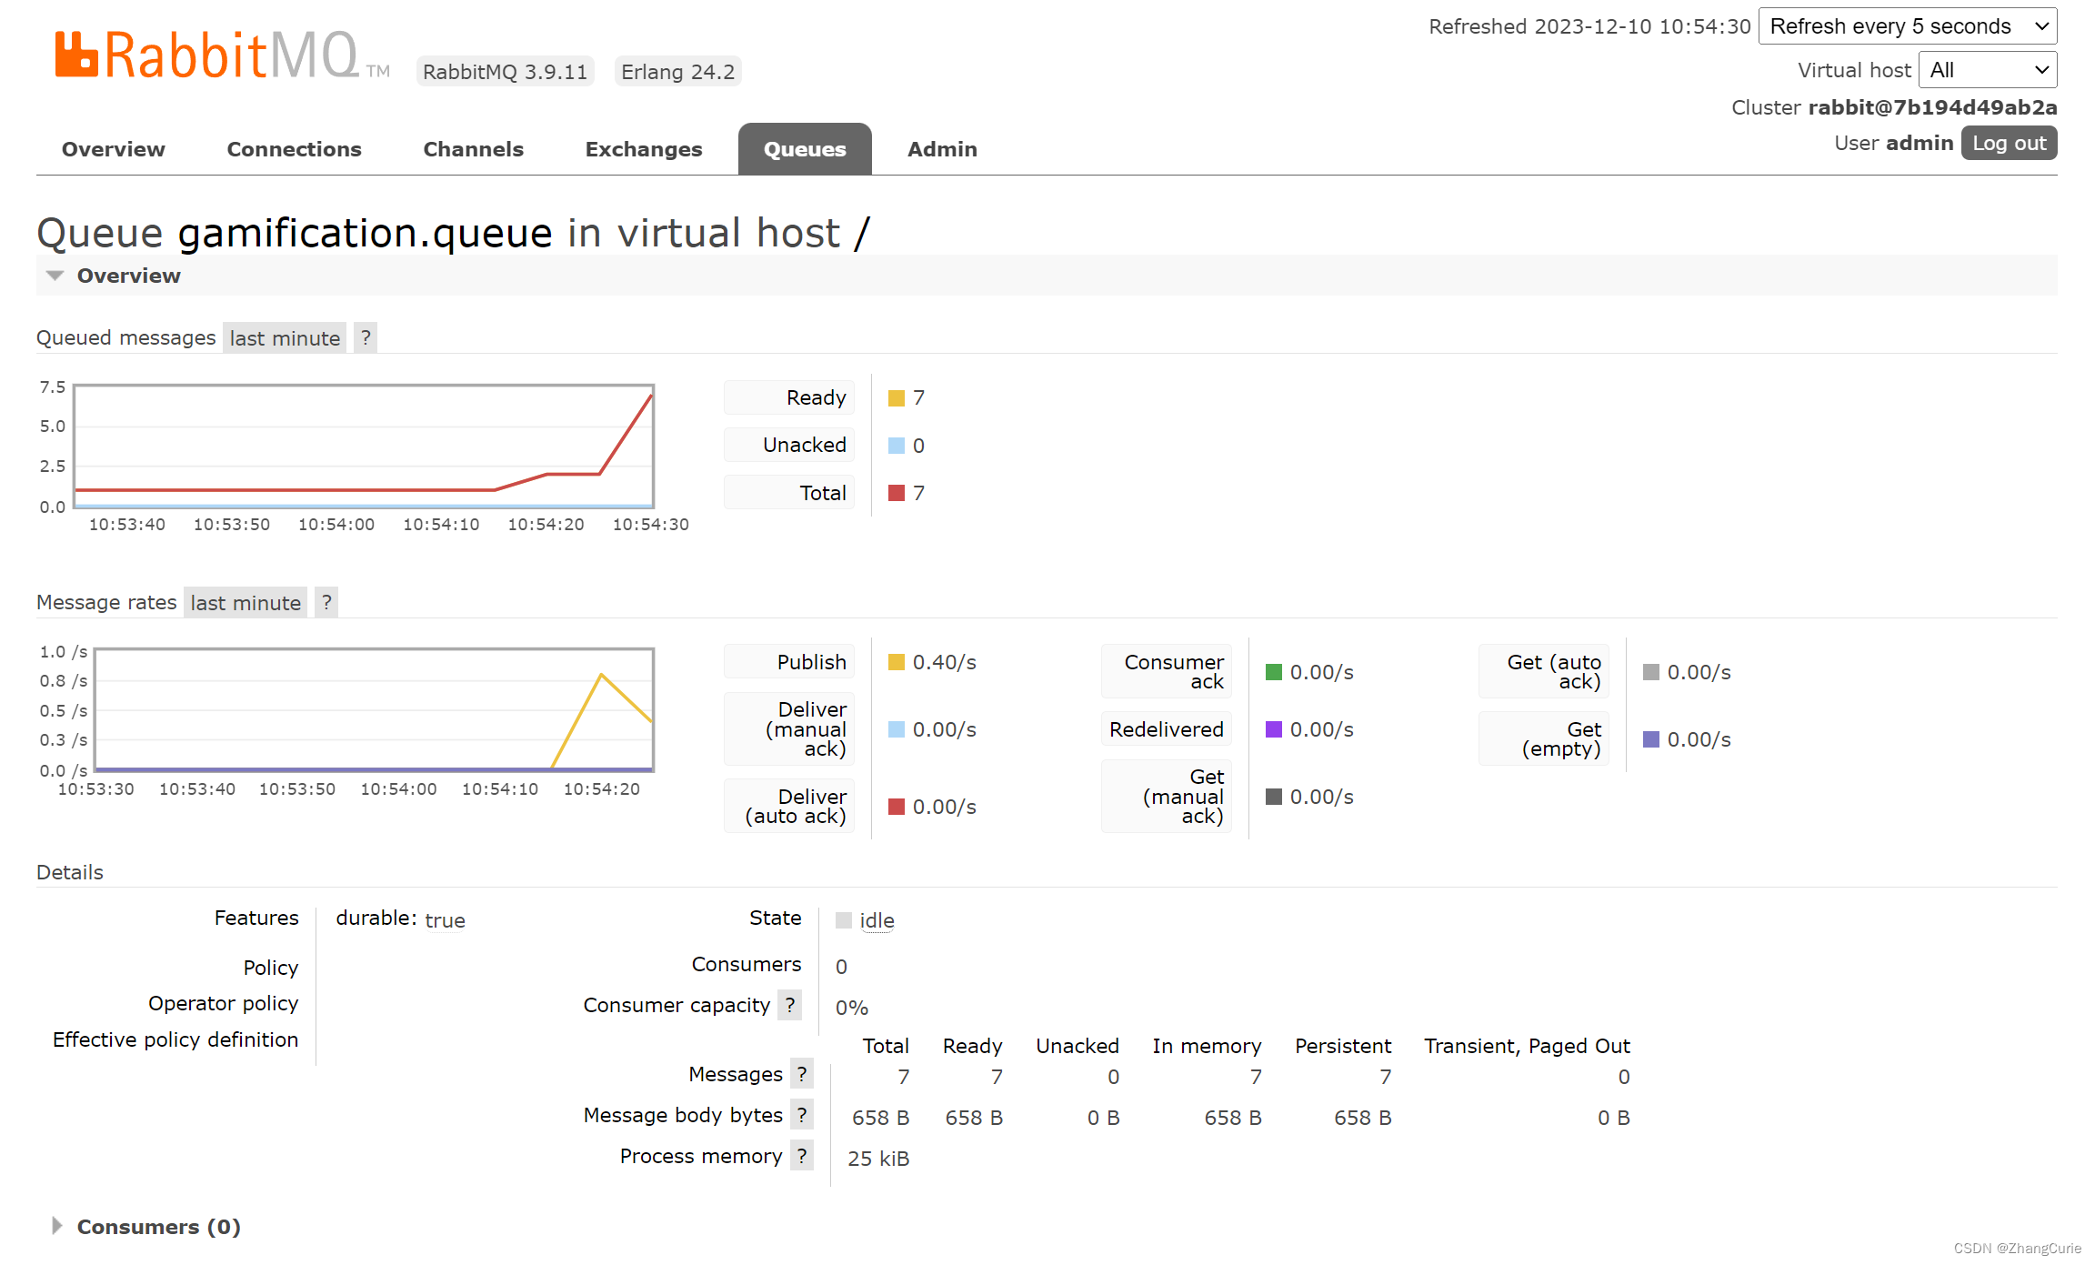The height and width of the screenshot is (1265, 2095).
Task: Click the Get (auto ack) swatch
Action: tap(1651, 672)
